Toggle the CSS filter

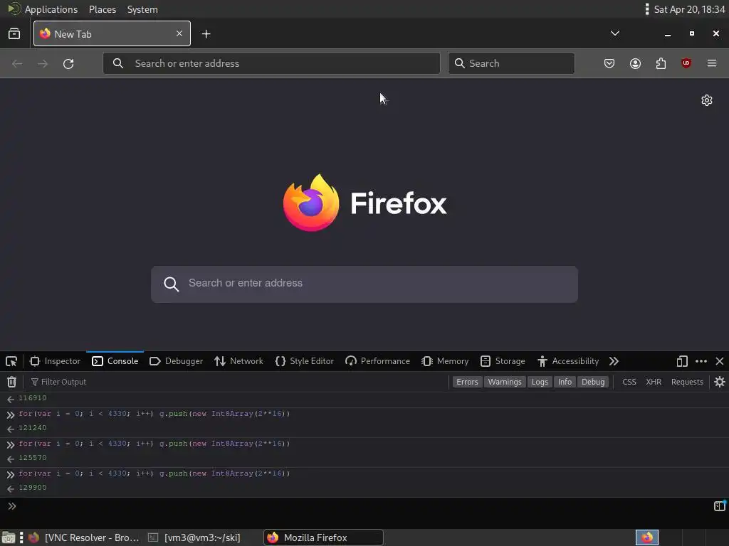[629, 382]
